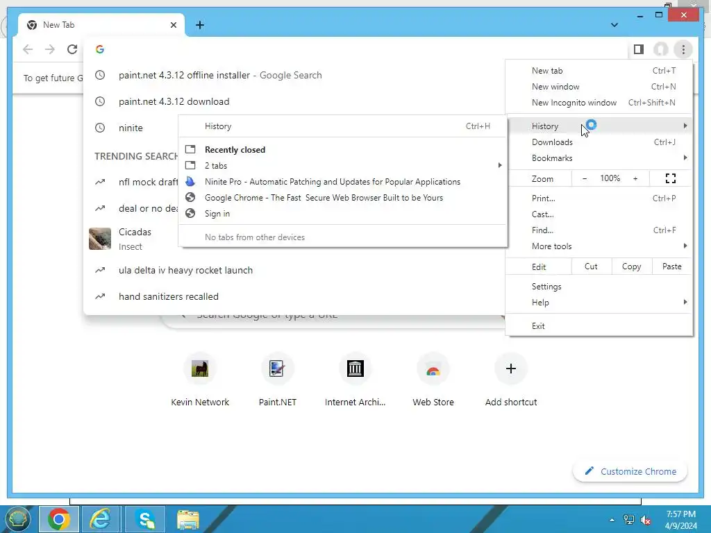Expand the 2 tabs recently closed entry
Image resolution: width=711 pixels, height=533 pixels.
343,165
